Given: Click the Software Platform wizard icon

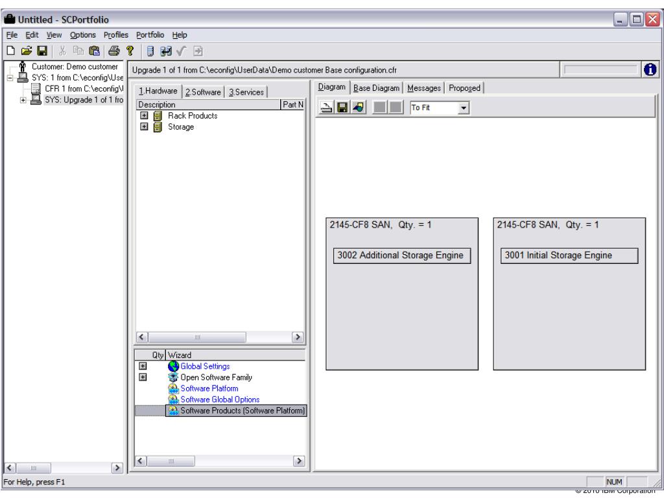Looking at the screenshot, I should [x=173, y=388].
